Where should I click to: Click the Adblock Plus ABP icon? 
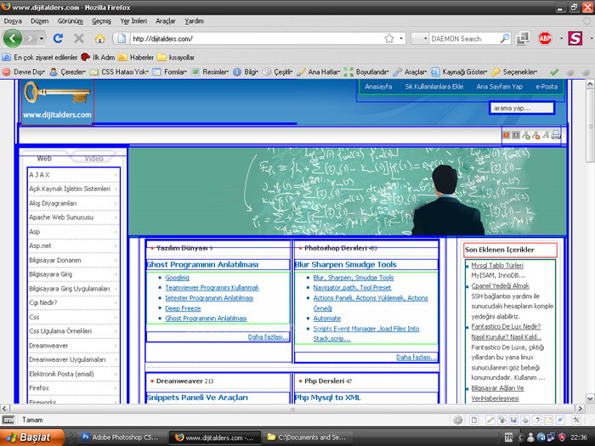pos(545,38)
